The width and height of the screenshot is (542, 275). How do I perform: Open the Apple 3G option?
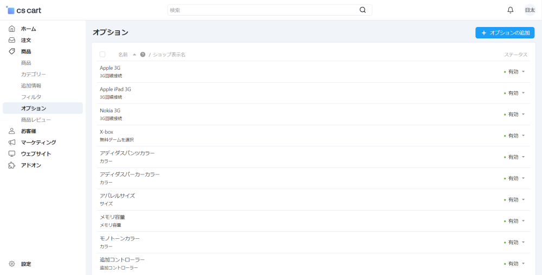[x=110, y=68]
